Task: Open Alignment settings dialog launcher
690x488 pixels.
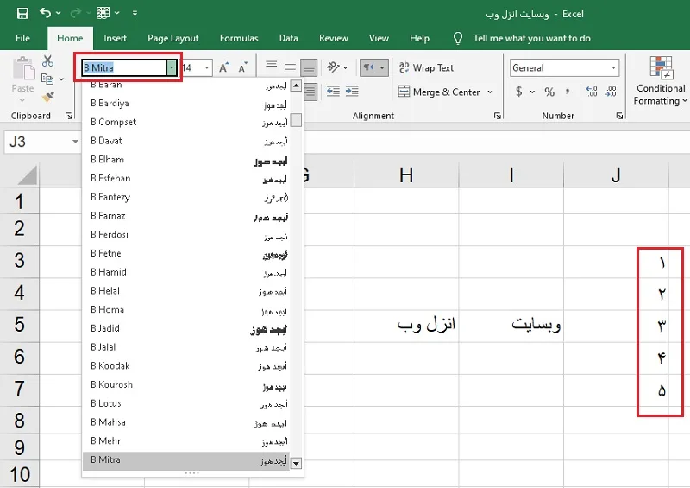Action: coord(498,116)
